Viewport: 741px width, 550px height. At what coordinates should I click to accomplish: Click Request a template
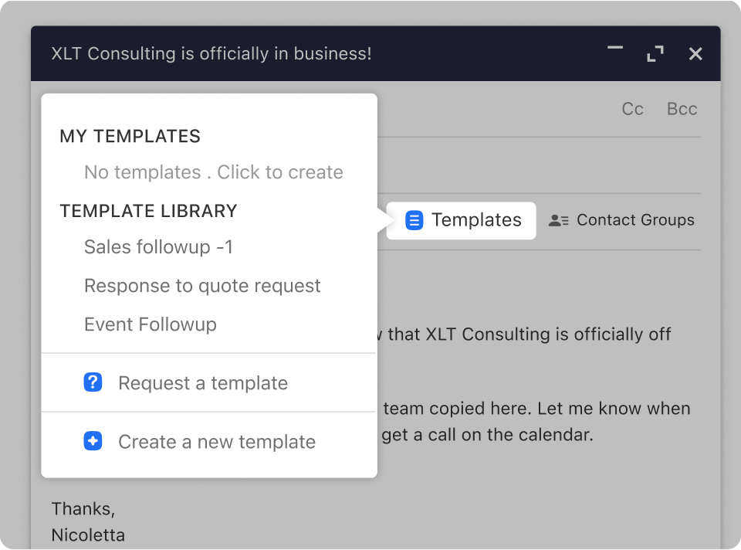[x=202, y=382]
